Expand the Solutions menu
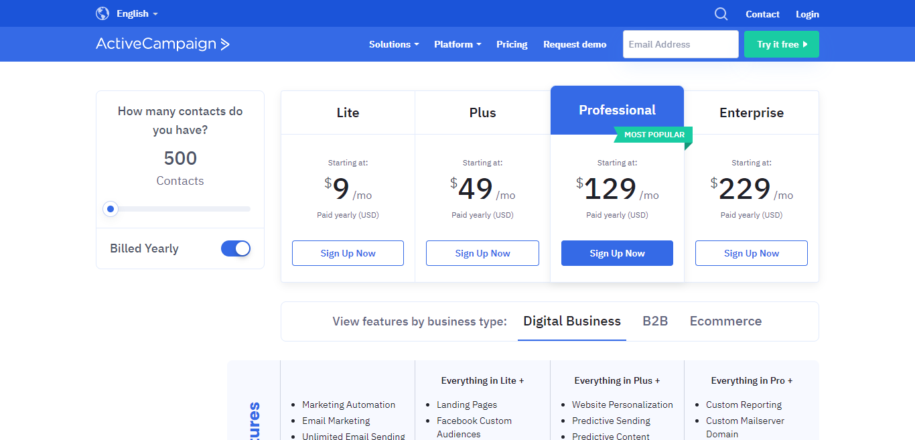Viewport: 915px width, 440px height. [394, 44]
